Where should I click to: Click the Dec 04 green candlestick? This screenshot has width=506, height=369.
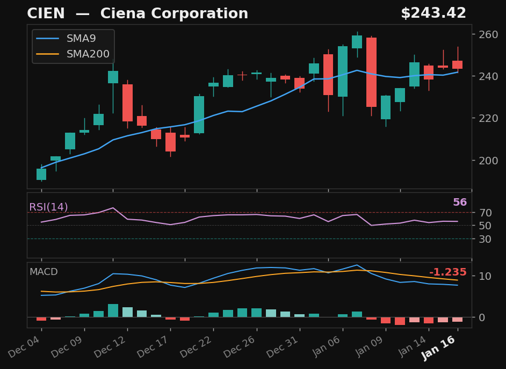tap(41, 174)
